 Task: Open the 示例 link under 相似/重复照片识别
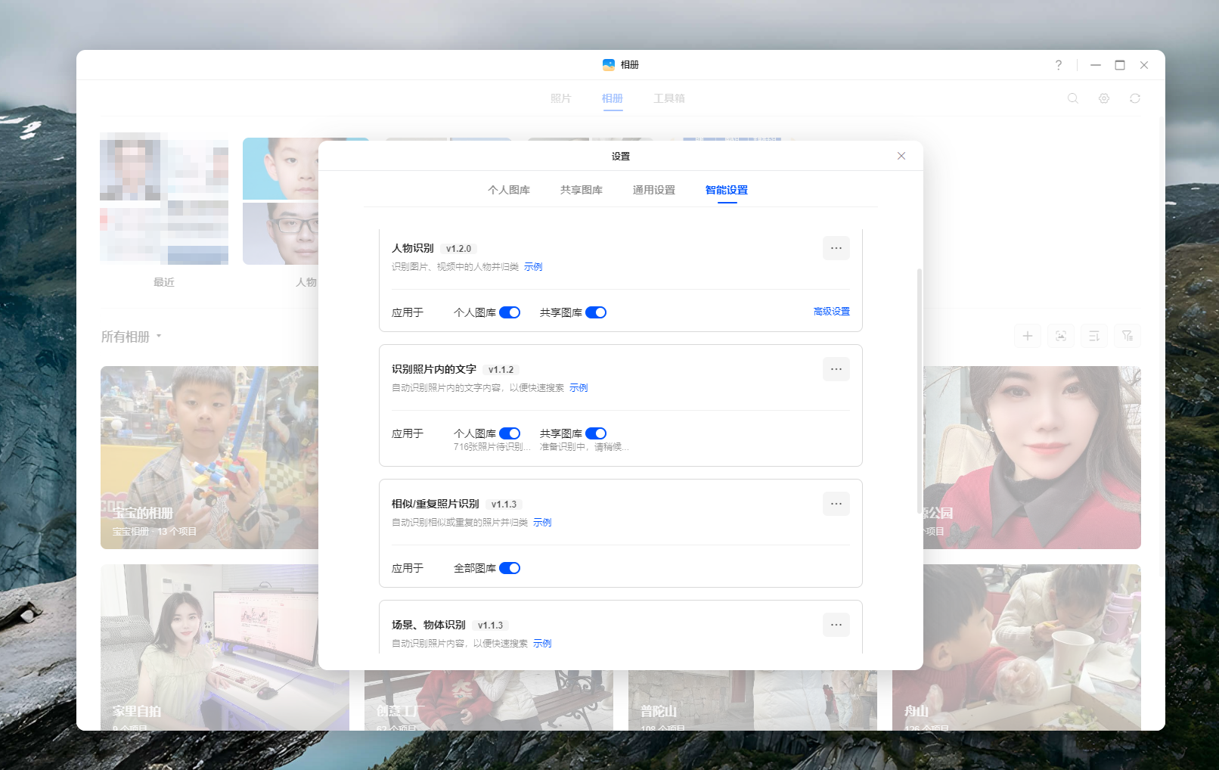tap(542, 523)
